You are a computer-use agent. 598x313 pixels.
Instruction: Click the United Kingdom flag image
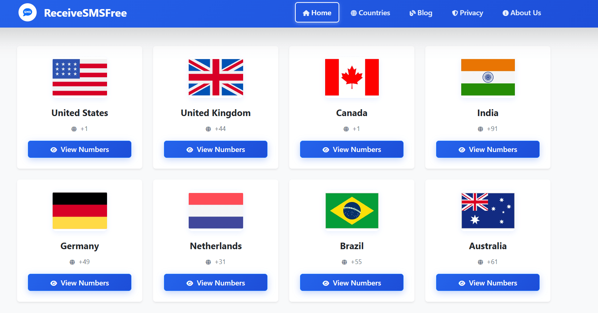click(x=216, y=77)
